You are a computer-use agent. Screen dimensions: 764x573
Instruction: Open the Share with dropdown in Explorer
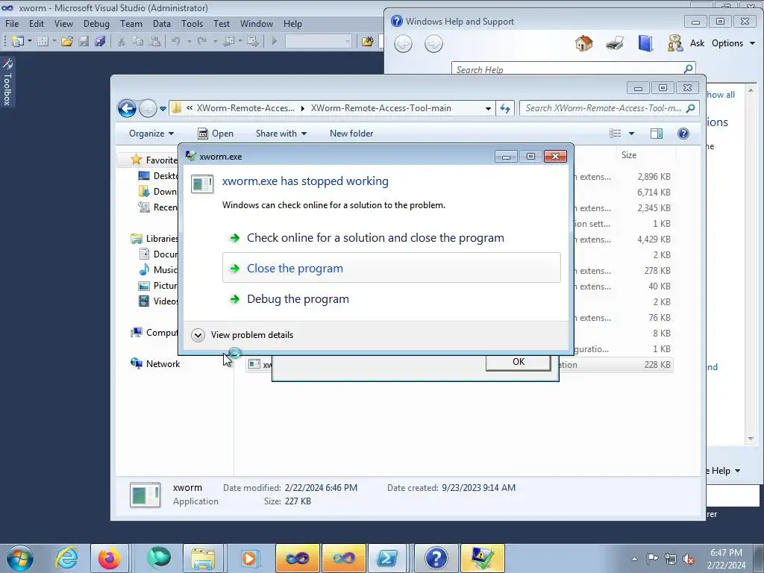[281, 134]
